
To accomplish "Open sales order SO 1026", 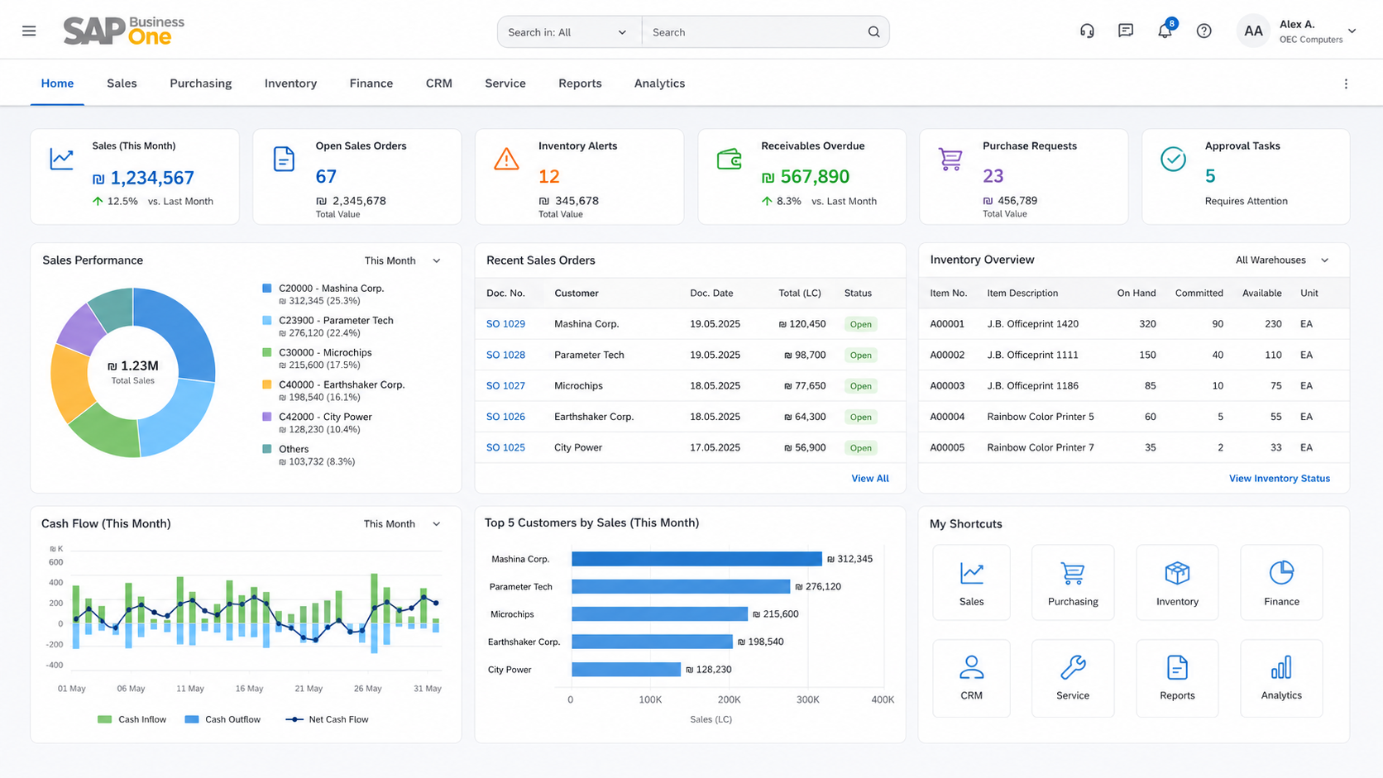I will click(x=505, y=417).
